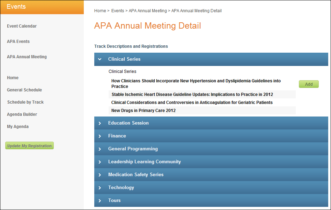Click the Technology header title

click(x=121, y=188)
